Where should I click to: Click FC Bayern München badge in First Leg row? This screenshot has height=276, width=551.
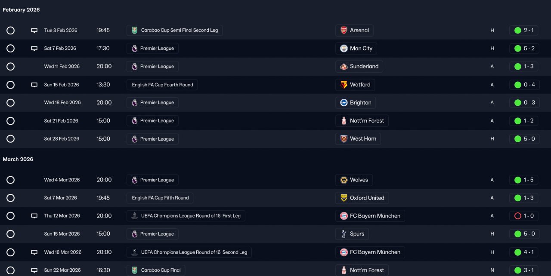coord(344,216)
